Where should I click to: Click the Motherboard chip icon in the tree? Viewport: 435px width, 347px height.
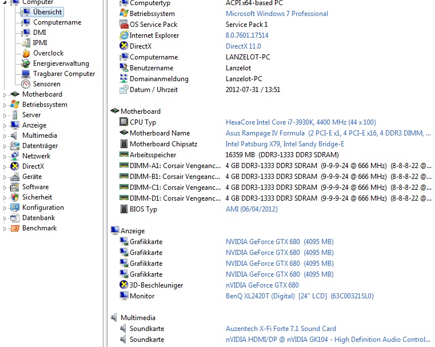[x=14, y=94]
